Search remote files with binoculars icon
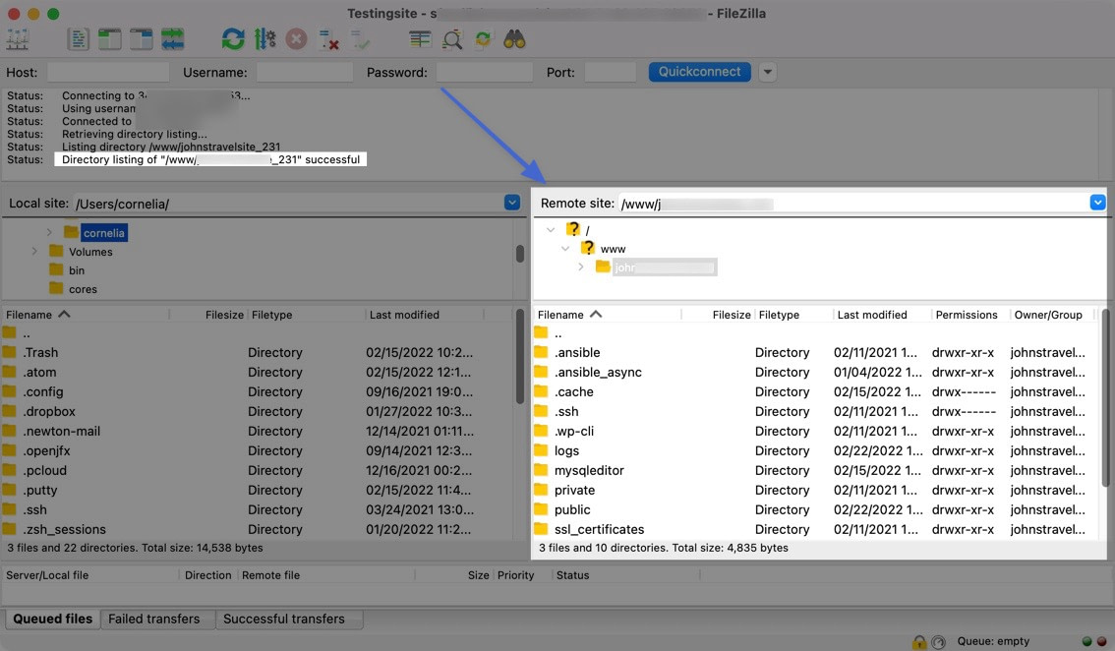The width and height of the screenshot is (1115, 651). coord(514,39)
